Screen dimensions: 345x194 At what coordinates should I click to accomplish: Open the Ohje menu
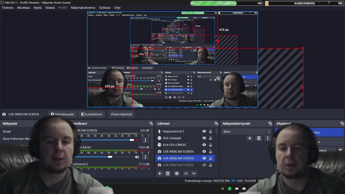[x=117, y=8]
